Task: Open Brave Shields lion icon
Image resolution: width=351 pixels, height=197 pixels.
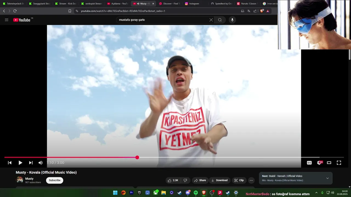Action: point(262,11)
